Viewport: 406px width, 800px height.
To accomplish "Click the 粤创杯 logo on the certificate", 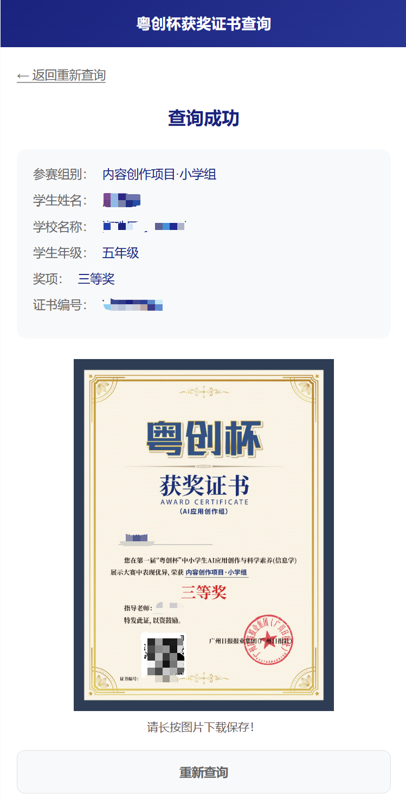I will pyautogui.click(x=204, y=439).
